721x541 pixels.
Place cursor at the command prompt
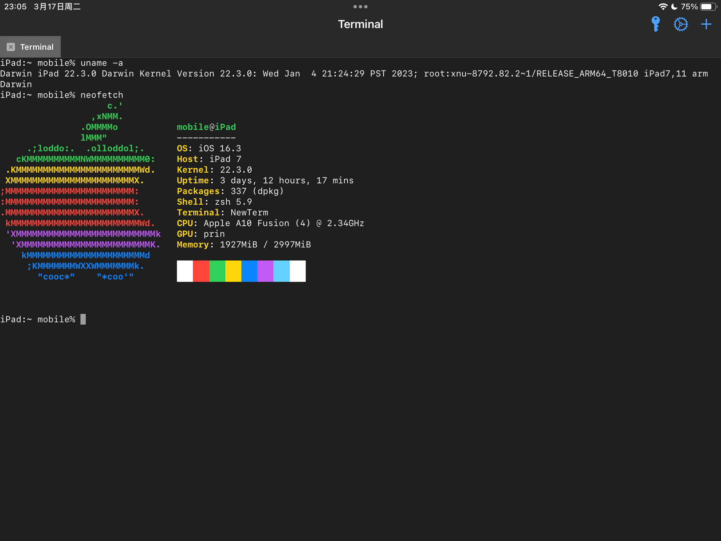pos(83,320)
